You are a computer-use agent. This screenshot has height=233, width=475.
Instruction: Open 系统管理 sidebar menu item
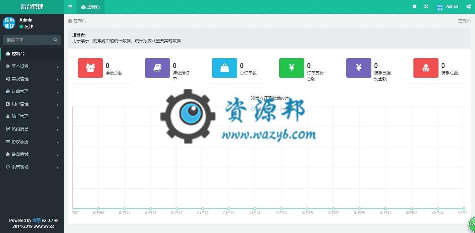(32, 167)
